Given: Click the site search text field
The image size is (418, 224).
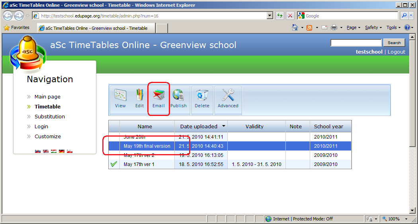Looking at the screenshot, I should click(356, 43).
